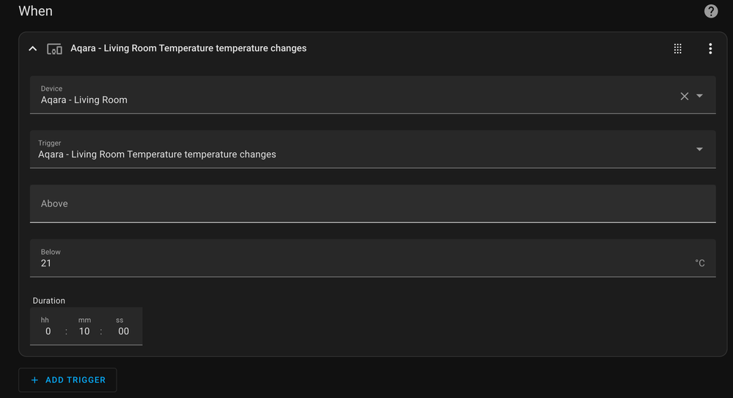The height and width of the screenshot is (398, 733).
Task: Click the Duration label
Action: point(49,301)
